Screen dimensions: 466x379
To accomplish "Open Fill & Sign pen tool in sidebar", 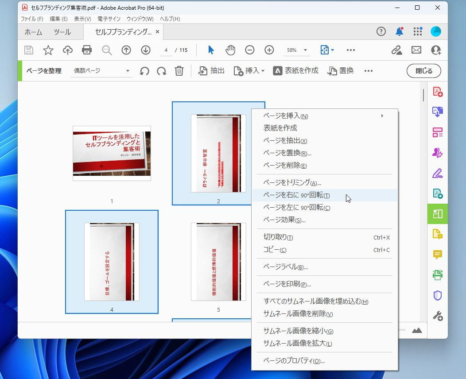I will [438, 173].
